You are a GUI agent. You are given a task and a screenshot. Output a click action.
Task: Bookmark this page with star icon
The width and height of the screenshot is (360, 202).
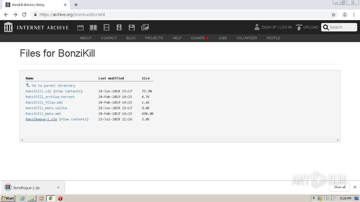click(334, 15)
